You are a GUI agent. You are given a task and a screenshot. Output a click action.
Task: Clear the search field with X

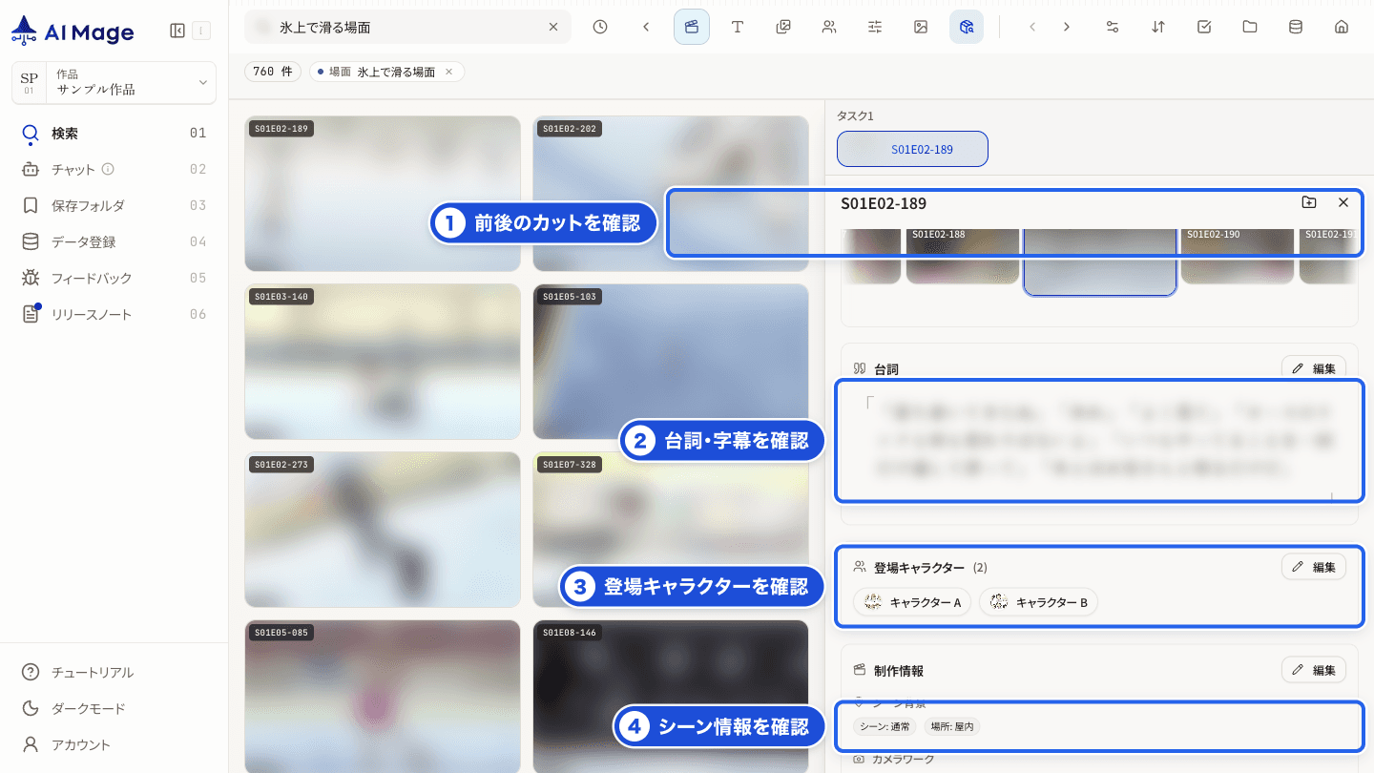[553, 27]
